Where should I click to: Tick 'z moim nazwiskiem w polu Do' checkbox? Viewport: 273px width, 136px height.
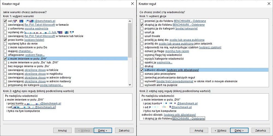coord(5,48)
